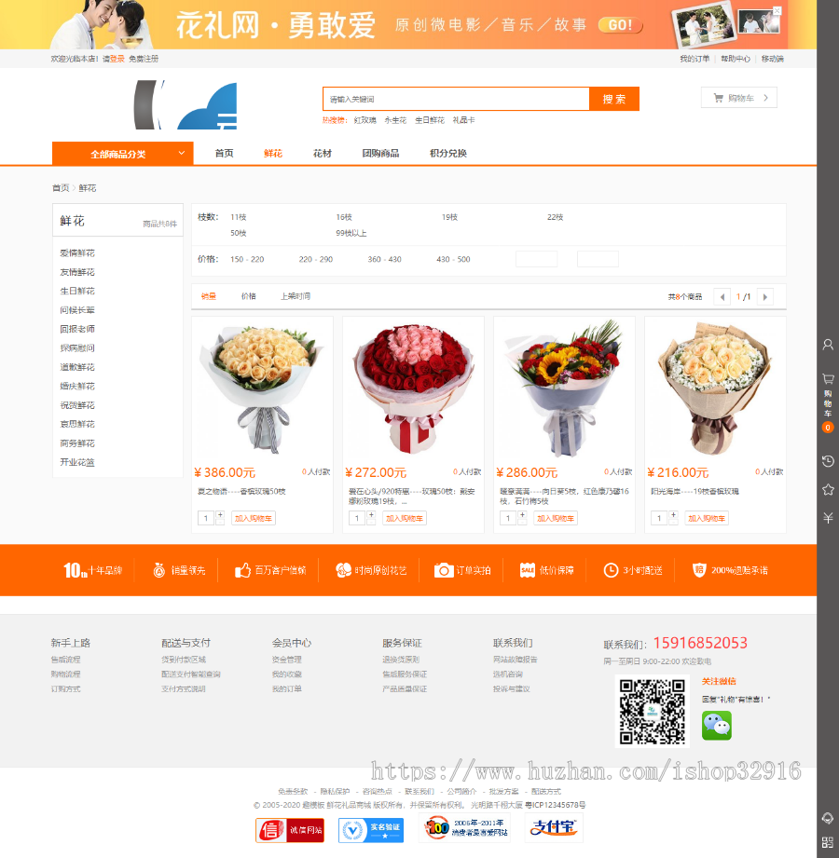Add first bouquet via 加入购物车 button
The height and width of the screenshot is (858, 839).
point(254,517)
